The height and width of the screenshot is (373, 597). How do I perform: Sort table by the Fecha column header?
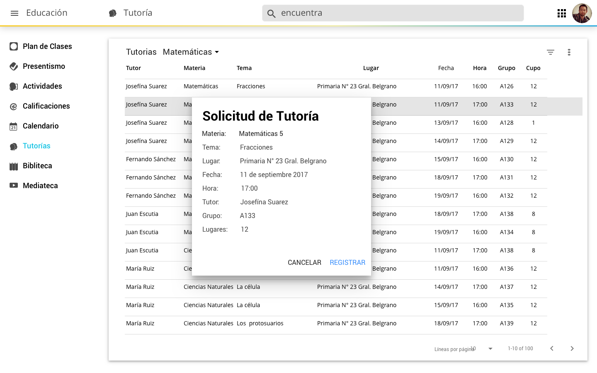coord(446,68)
